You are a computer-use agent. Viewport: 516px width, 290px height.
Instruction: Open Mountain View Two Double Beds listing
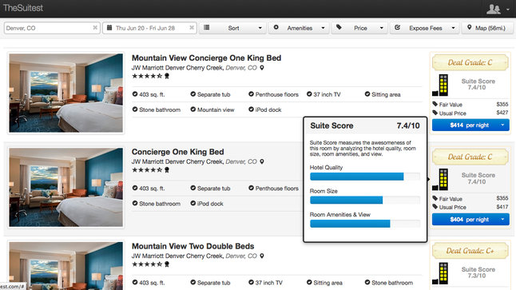[193, 246]
